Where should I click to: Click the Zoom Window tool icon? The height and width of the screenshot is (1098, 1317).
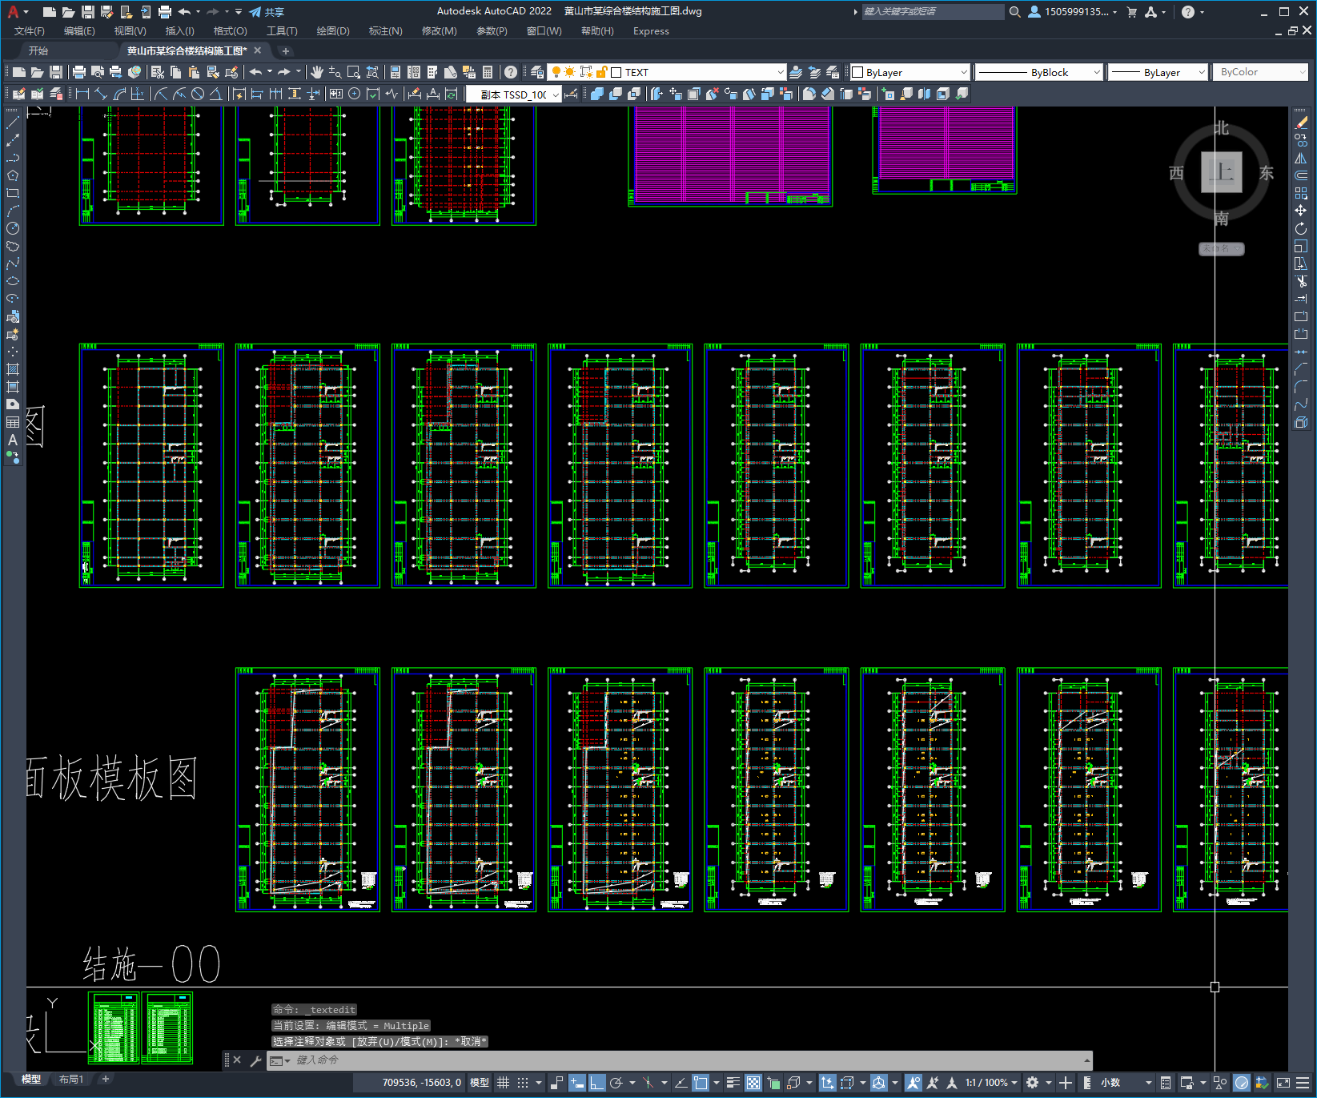[x=354, y=72]
